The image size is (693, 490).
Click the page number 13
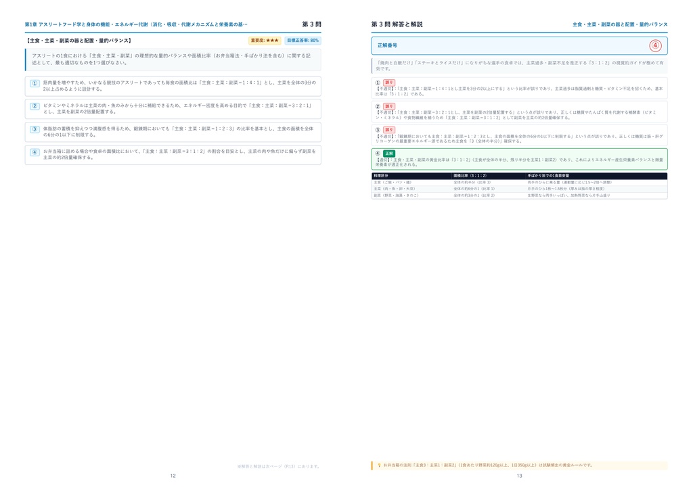click(519, 476)
